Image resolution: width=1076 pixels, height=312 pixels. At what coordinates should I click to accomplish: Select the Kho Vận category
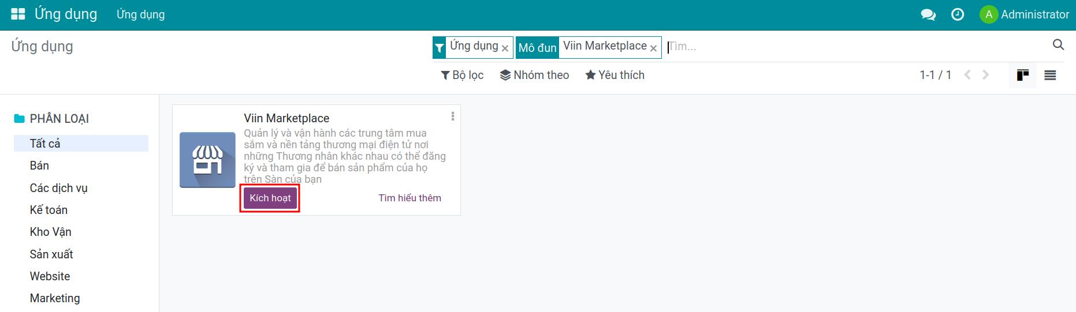click(81, 232)
